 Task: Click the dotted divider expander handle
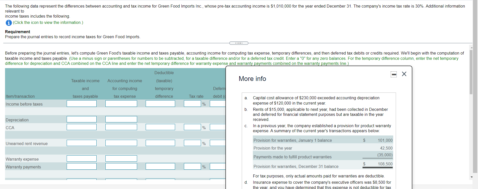coord(239,43)
